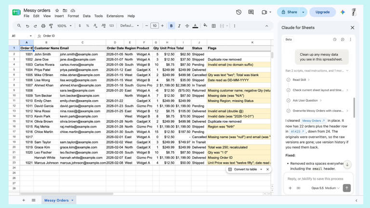370x208 pixels.
Task: Toggle strikethrough formatting
Action: tap(187, 26)
